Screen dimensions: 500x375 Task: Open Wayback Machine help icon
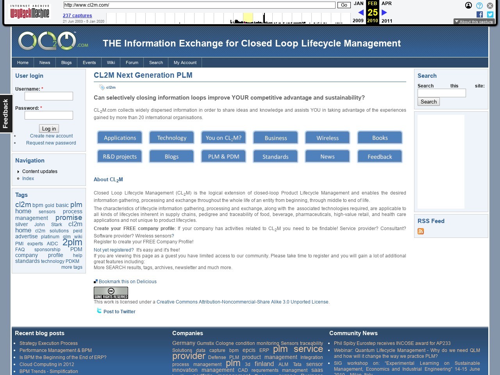coord(479,5)
